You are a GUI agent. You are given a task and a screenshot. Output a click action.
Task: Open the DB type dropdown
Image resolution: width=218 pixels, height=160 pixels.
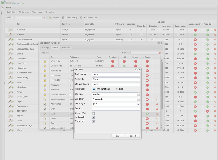point(138,94)
